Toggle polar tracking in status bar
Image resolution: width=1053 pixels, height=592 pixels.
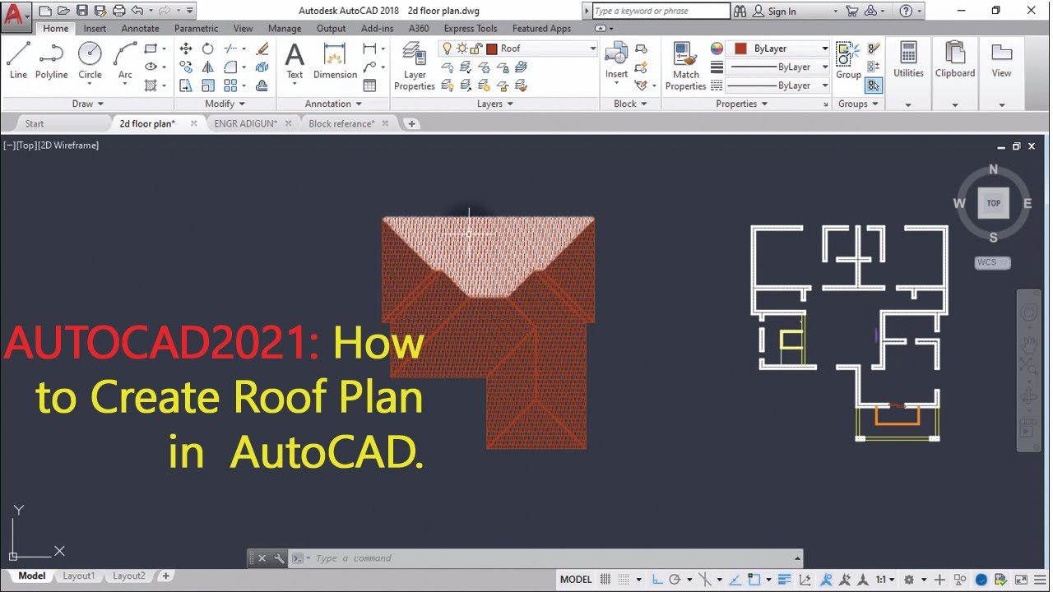click(x=675, y=580)
